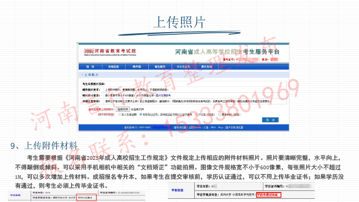The image size is (359, 202).
Task: Click the 未选择文件 status text
Action: tap(137, 109)
